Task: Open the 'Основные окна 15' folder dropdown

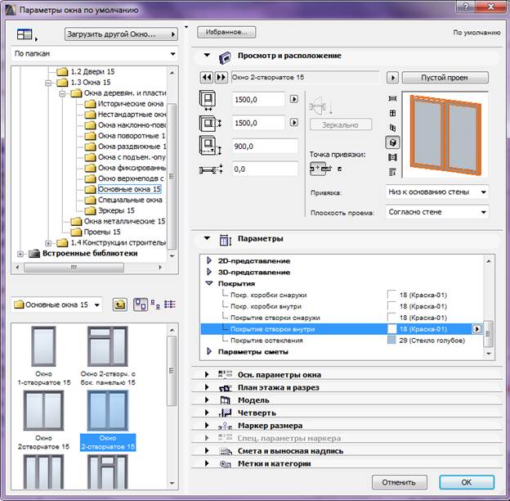Action: (56, 305)
